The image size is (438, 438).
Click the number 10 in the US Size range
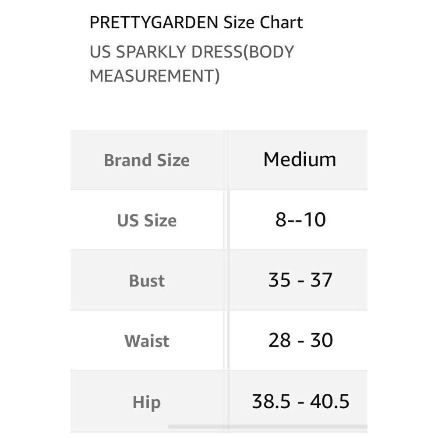point(314,220)
